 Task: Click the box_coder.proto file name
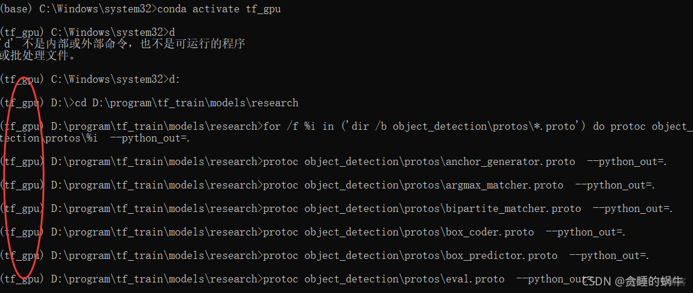(486, 232)
